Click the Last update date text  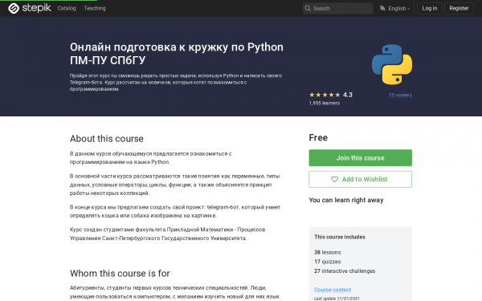pyautogui.click(x=337, y=299)
